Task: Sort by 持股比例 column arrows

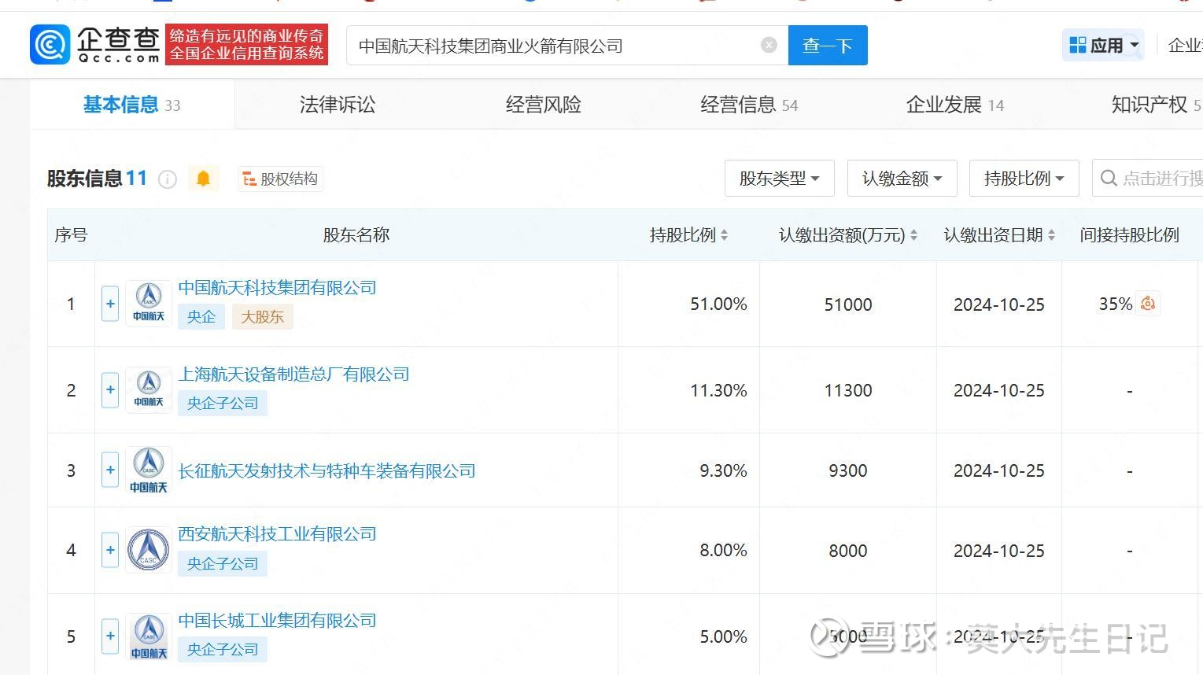Action: 724,235
